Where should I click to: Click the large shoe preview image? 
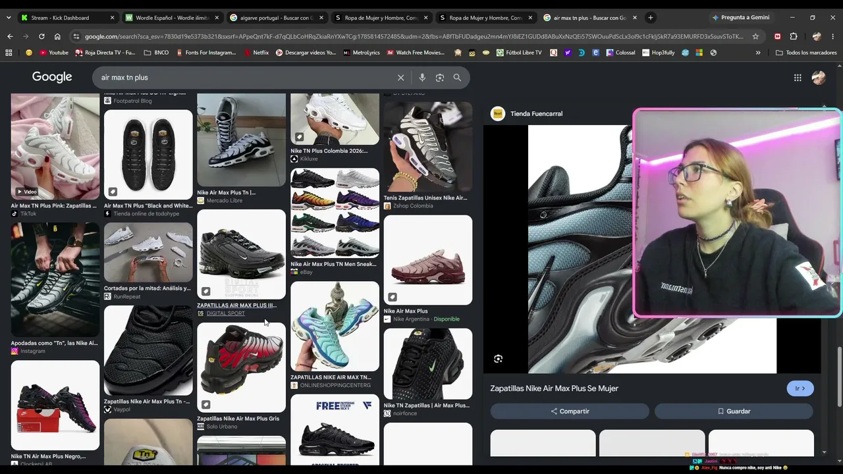pyautogui.click(x=580, y=249)
